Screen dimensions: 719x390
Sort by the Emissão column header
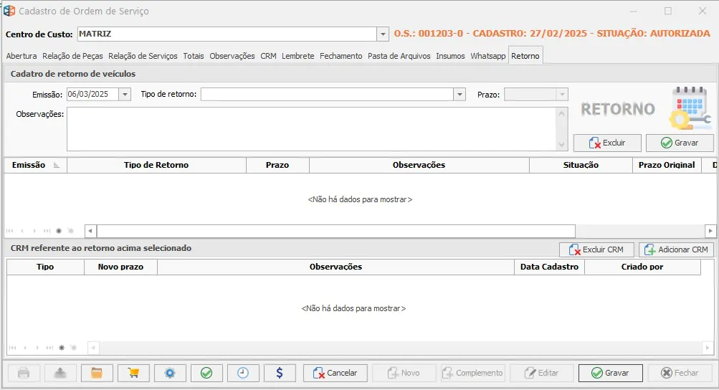point(29,165)
